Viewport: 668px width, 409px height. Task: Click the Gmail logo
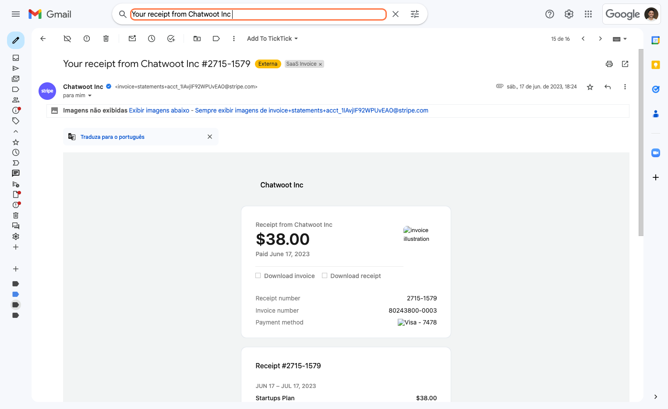tap(49, 14)
